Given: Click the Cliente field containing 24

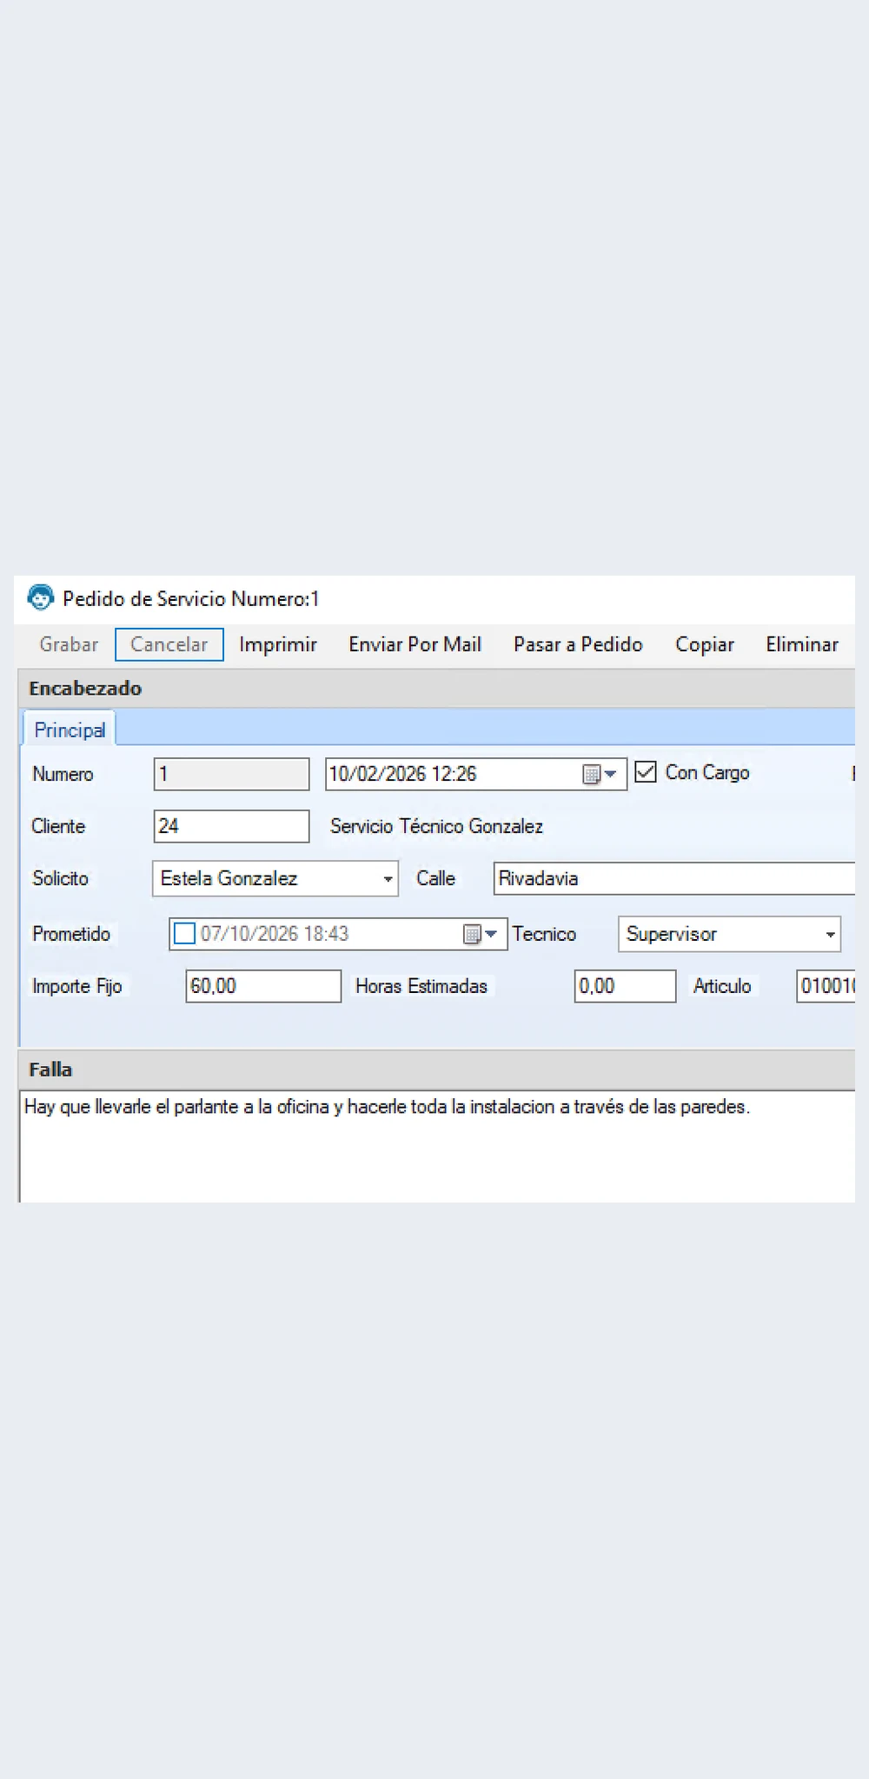Looking at the screenshot, I should (231, 826).
